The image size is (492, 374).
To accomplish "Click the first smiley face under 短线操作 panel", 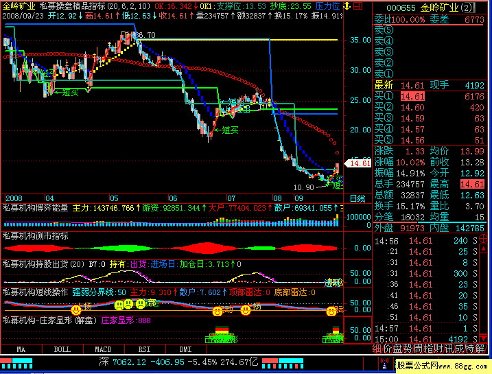I will [x=76, y=310].
